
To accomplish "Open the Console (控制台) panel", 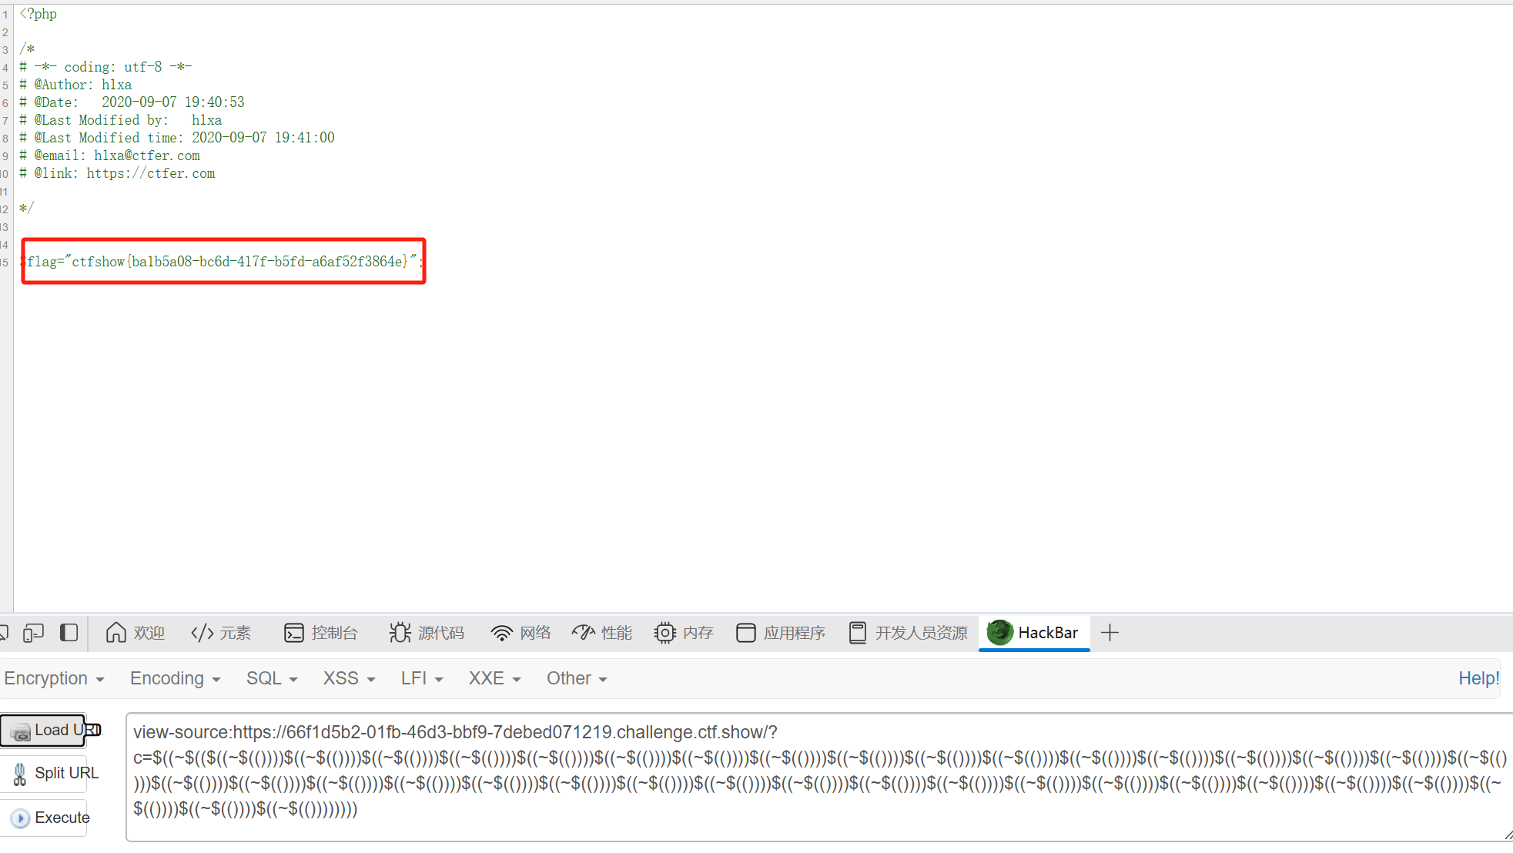I will click(321, 633).
